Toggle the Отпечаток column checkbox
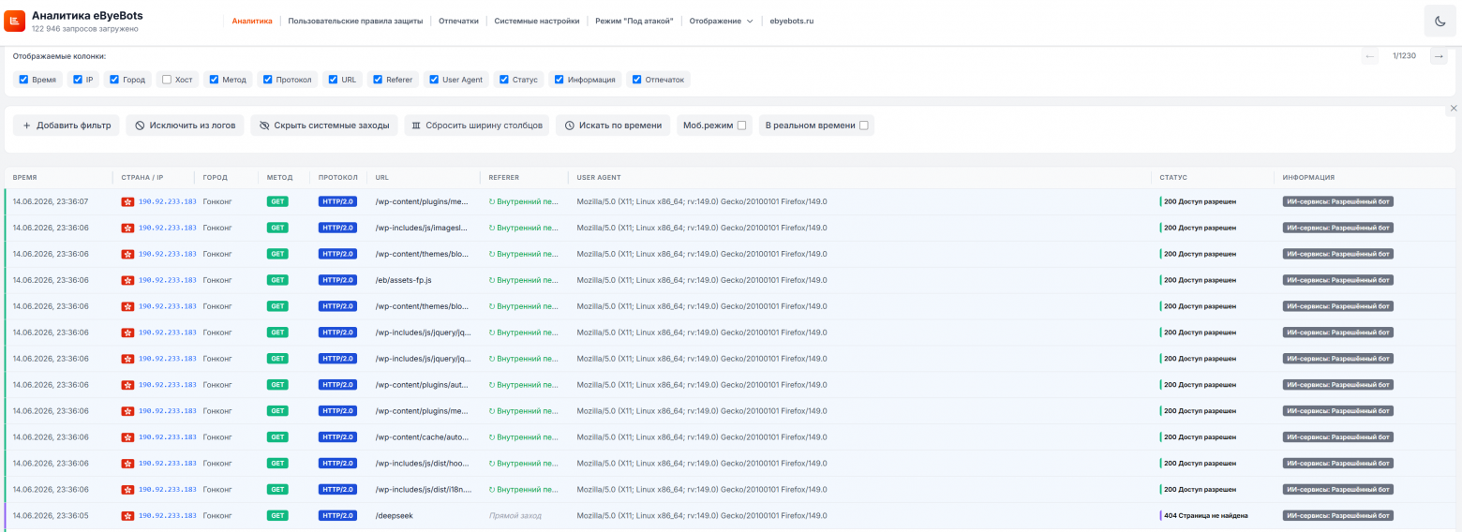The height and width of the screenshot is (532, 1462). tap(637, 80)
